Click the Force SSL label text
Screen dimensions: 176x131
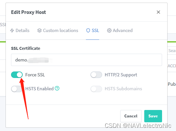(x=35, y=75)
